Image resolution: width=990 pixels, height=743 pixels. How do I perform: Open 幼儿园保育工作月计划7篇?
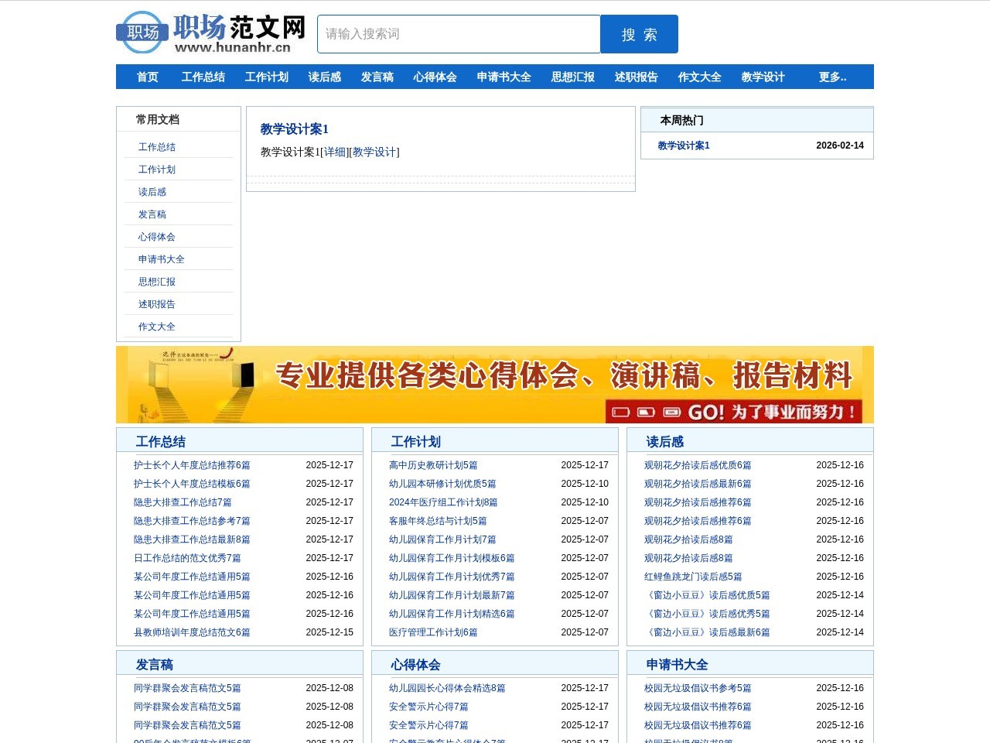click(442, 539)
